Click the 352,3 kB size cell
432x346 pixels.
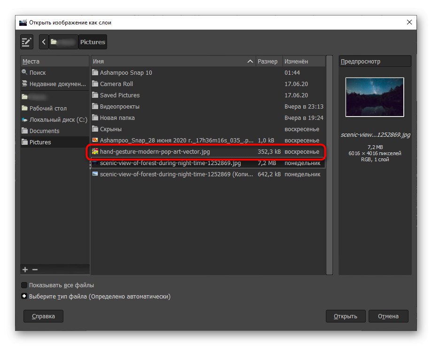tap(269, 152)
